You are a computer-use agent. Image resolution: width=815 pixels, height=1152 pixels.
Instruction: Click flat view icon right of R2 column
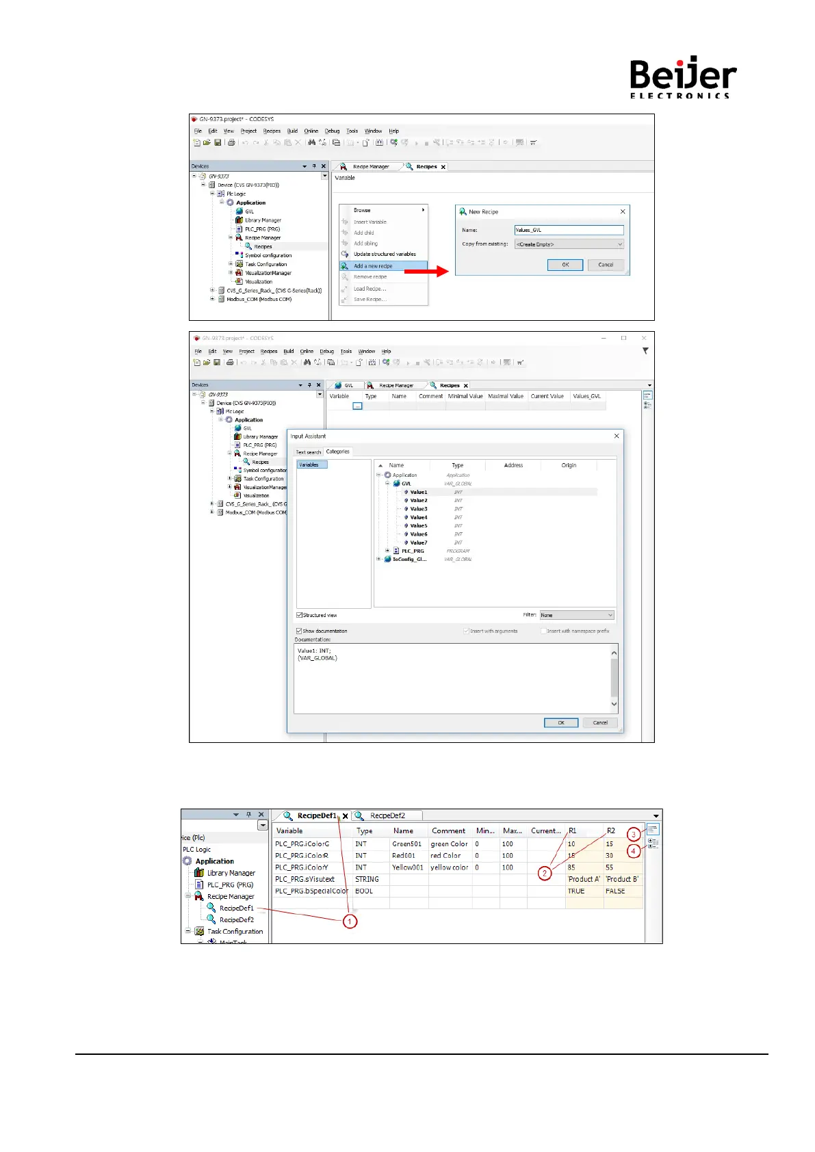653,829
